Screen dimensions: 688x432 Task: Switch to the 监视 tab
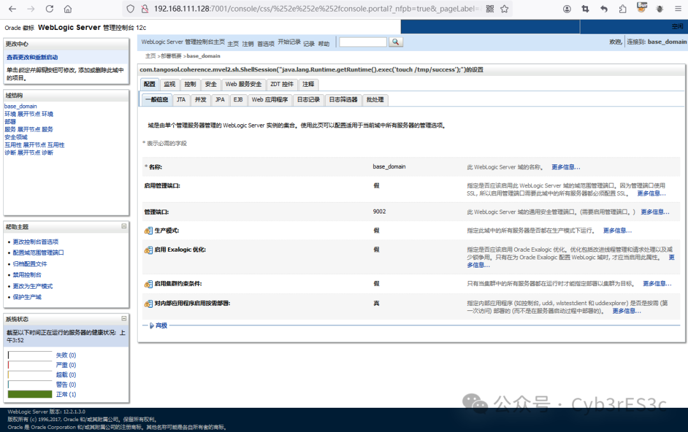169,84
